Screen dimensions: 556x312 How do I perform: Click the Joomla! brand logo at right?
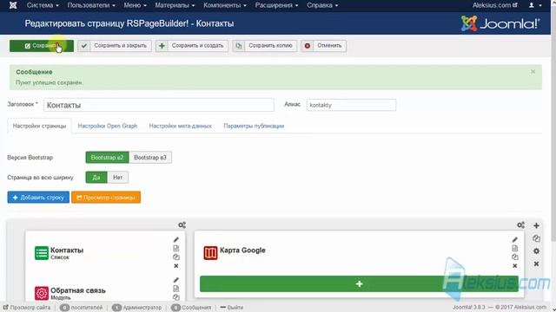pyautogui.click(x=500, y=23)
